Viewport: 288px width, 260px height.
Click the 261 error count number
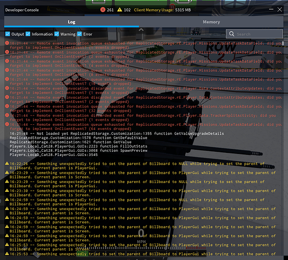110,10
